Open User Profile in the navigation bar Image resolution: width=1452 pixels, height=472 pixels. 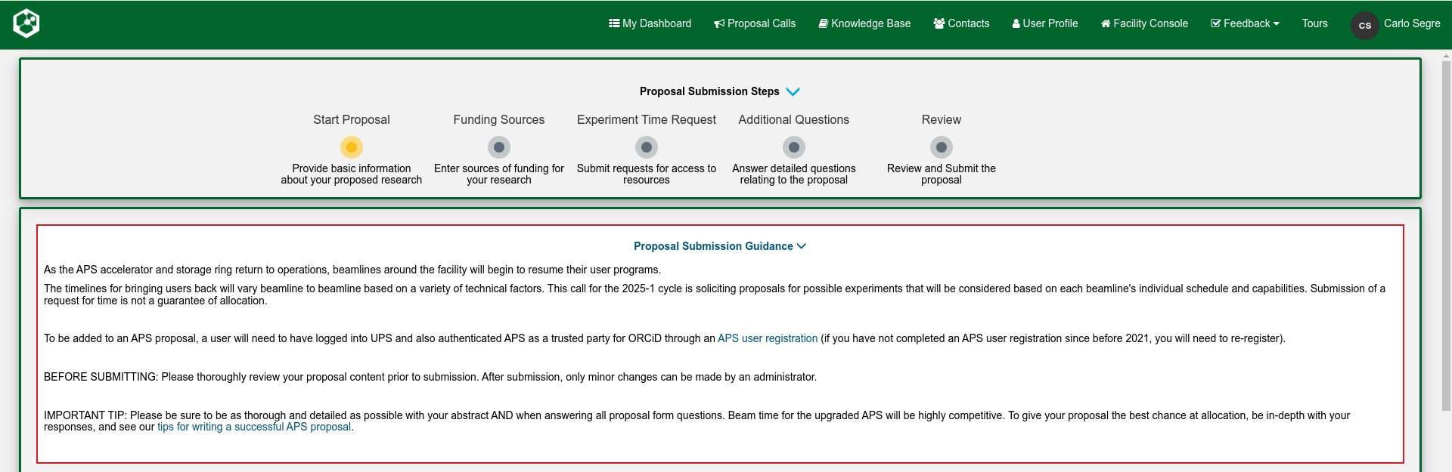(1045, 23)
